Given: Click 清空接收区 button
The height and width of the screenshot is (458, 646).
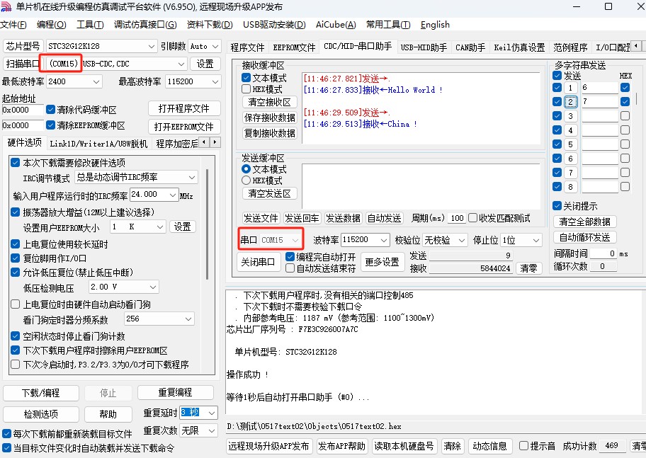Looking at the screenshot, I should pos(269,102).
